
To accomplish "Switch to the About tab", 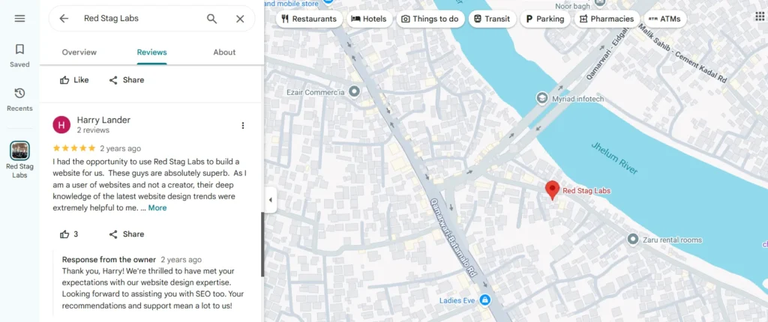I will (x=224, y=52).
